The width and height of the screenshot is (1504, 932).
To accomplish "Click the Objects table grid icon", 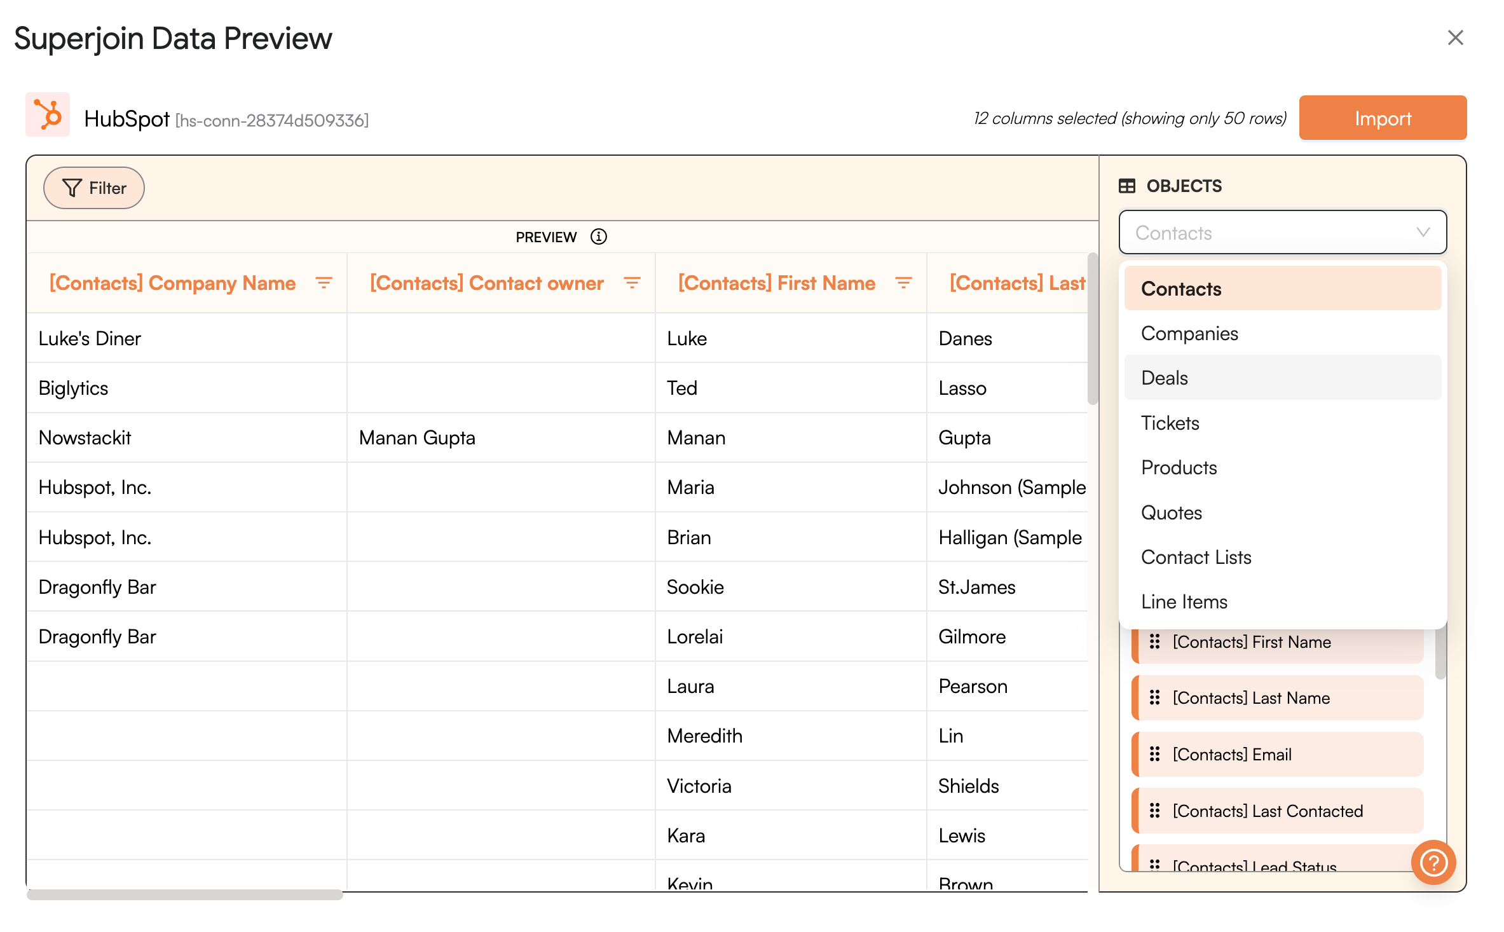I will pos(1126,186).
